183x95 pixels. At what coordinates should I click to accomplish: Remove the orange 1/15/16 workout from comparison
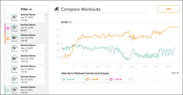tap(106, 79)
